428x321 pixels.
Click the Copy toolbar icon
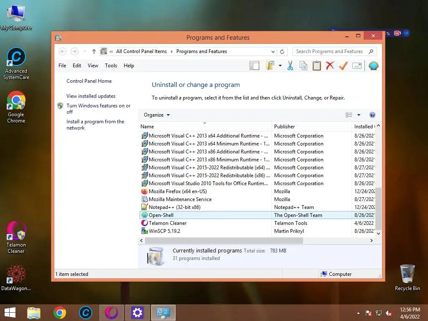point(303,66)
